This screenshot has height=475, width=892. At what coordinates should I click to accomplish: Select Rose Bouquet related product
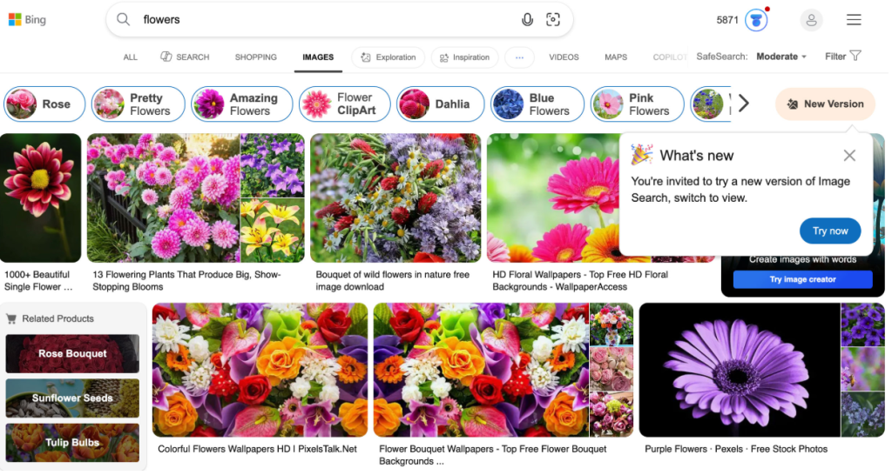pyautogui.click(x=72, y=354)
